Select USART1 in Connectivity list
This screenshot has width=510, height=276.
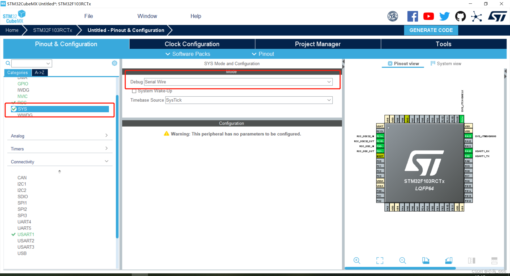[x=26, y=235]
